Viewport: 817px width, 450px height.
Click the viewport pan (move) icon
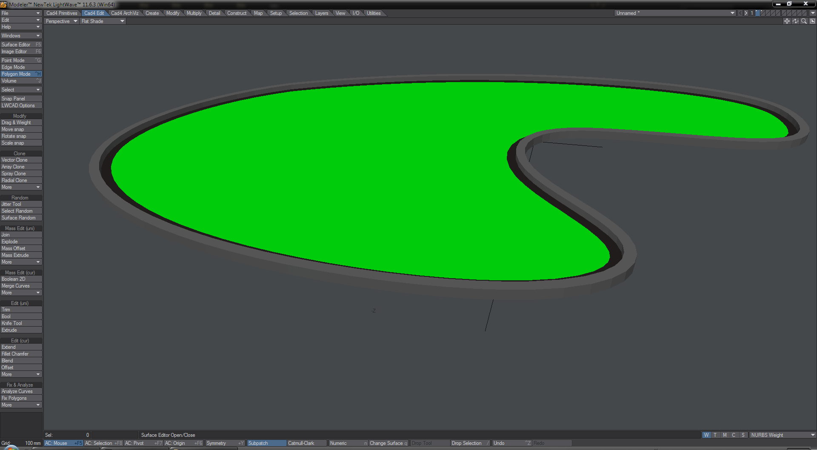point(787,21)
